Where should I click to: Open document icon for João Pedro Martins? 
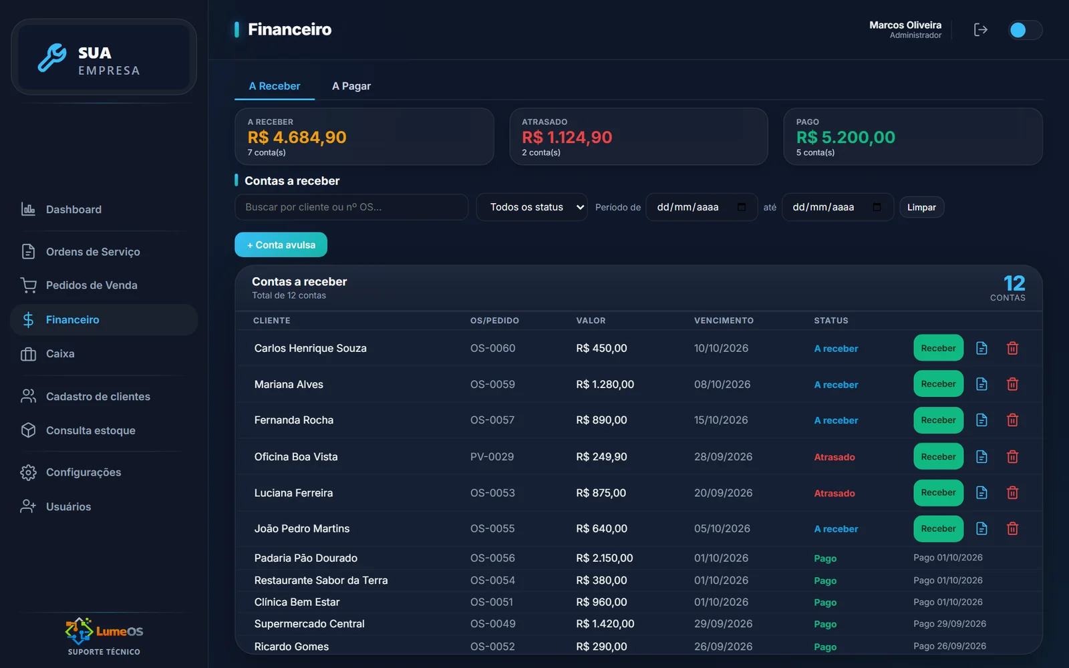pos(981,529)
